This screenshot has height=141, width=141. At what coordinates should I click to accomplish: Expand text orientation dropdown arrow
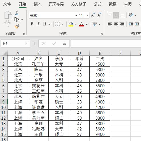(x=136, y=15)
